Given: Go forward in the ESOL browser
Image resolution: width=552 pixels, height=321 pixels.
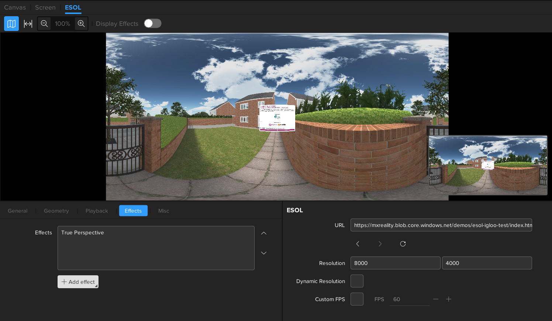Looking at the screenshot, I should 380,244.
